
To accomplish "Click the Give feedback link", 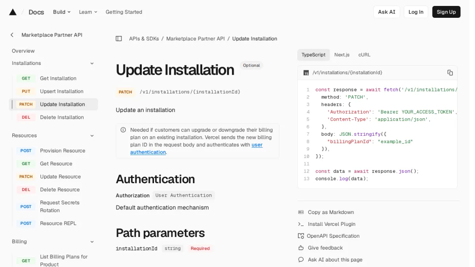I will pyautogui.click(x=325, y=248).
